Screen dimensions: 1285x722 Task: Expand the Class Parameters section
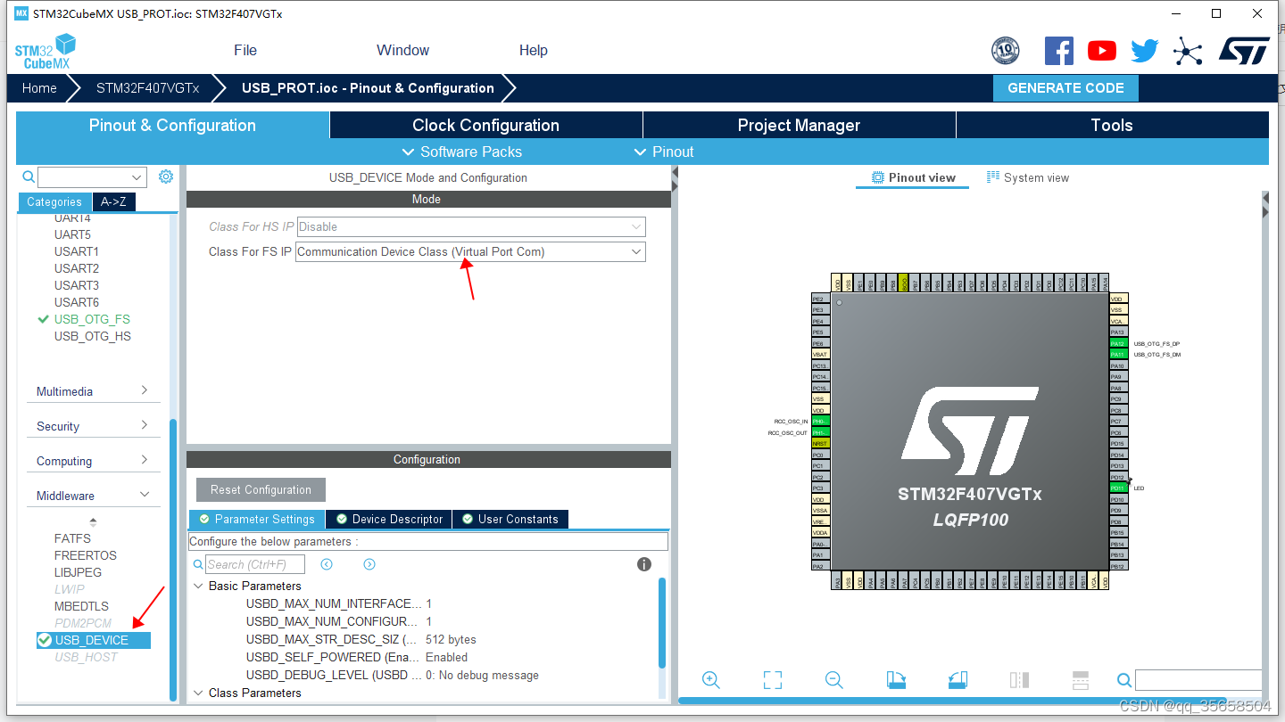(198, 693)
